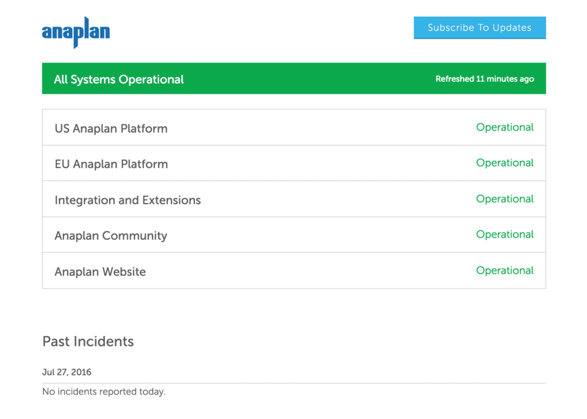Screen dimensions: 587x419
Task: Click the Anaplan logo
Action: (x=76, y=32)
